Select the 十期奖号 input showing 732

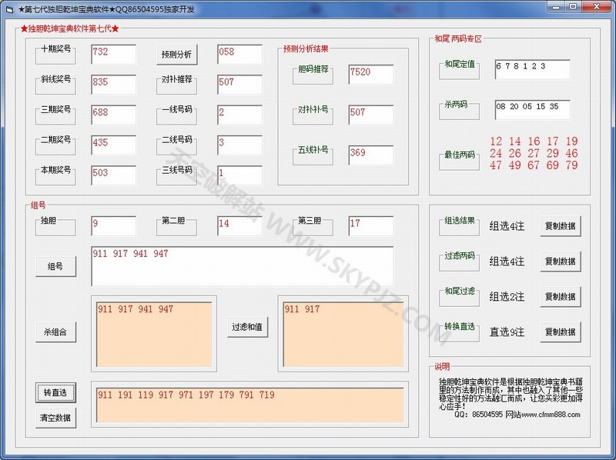(x=114, y=55)
